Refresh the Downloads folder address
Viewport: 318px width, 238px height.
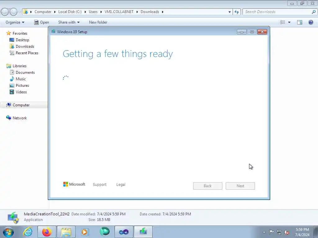pyautogui.click(x=237, y=12)
